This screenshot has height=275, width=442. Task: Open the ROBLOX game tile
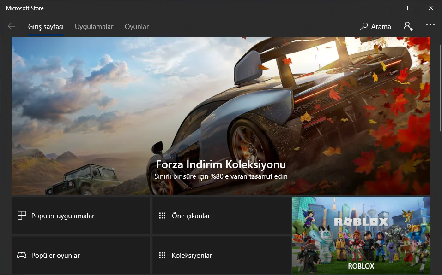point(361,235)
